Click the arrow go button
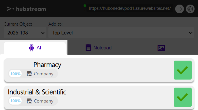The width and height of the screenshot is (198, 110). click(180, 9)
